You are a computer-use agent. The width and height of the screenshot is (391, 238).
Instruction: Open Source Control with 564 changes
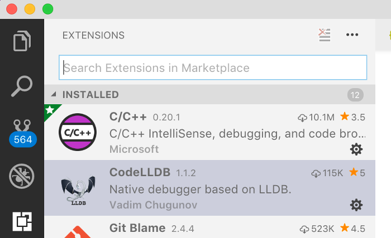click(22, 133)
